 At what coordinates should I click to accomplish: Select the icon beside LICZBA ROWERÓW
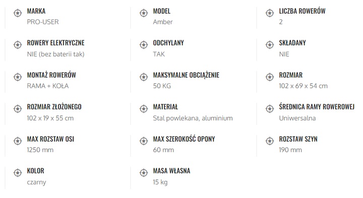pos(269,13)
